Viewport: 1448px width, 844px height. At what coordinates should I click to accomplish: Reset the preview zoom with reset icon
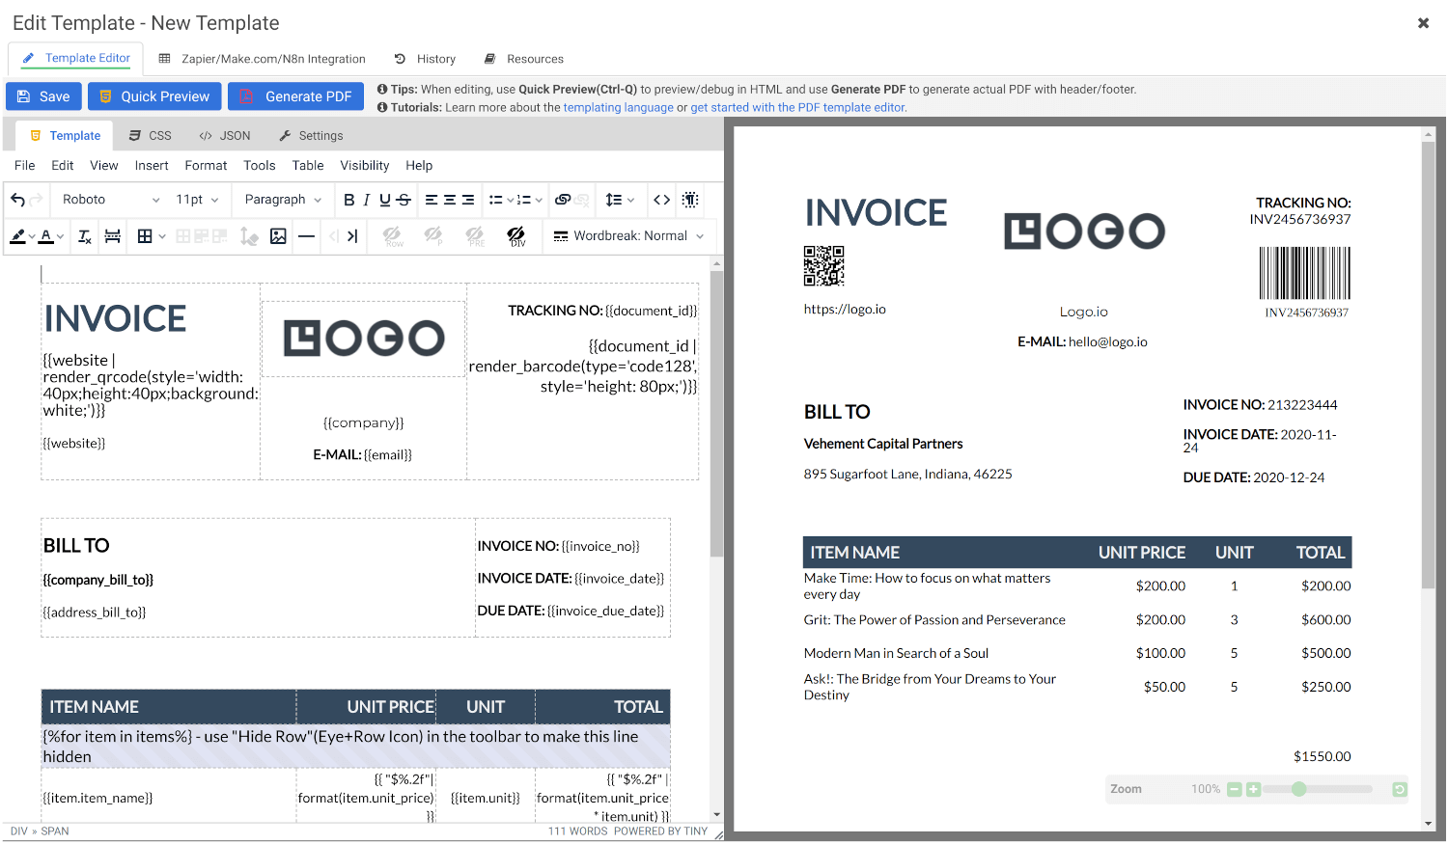[x=1399, y=789]
